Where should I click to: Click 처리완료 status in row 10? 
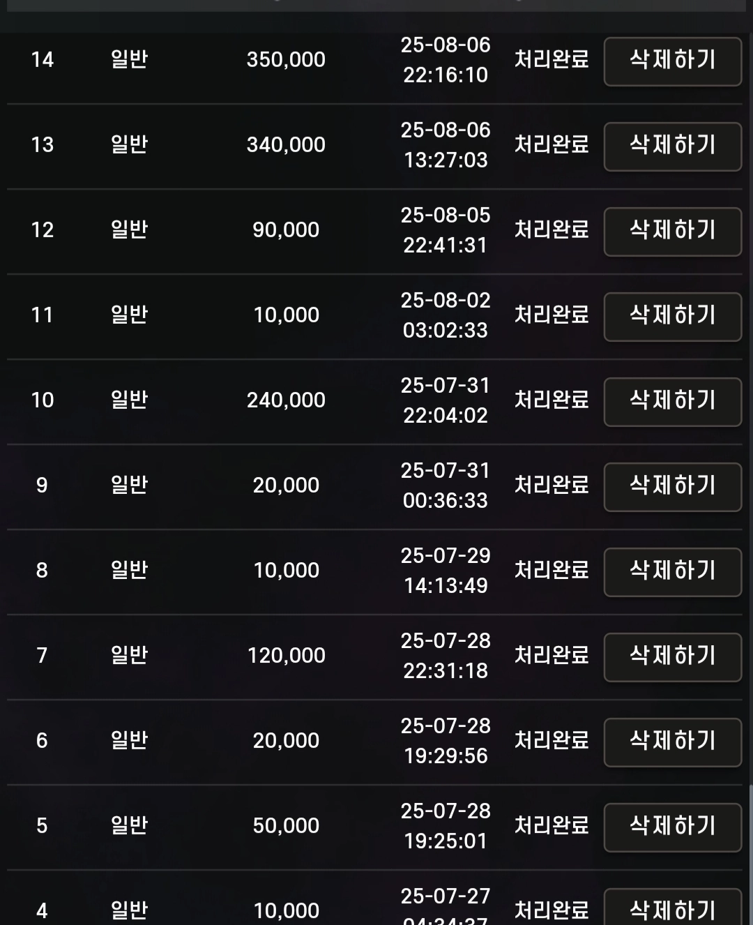click(x=552, y=400)
